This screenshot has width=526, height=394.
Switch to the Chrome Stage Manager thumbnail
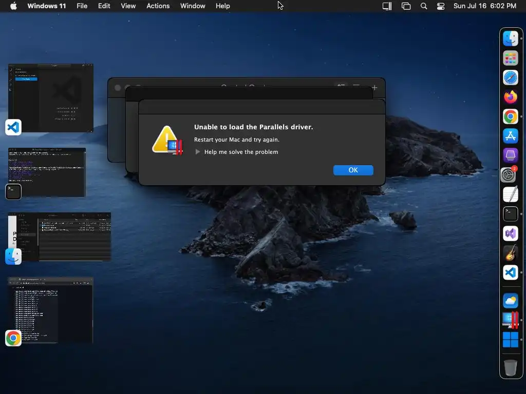tap(51, 310)
